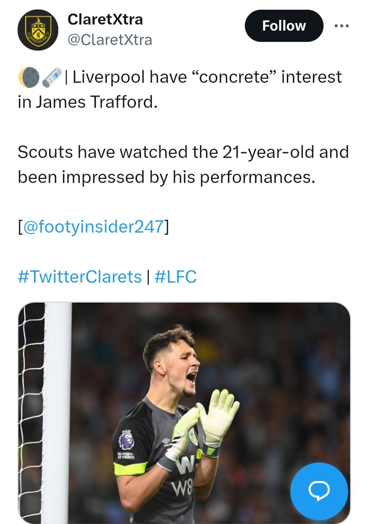Open the ClaretXtra profile avatar
Image resolution: width=368 pixels, height=524 pixels.
38,30
